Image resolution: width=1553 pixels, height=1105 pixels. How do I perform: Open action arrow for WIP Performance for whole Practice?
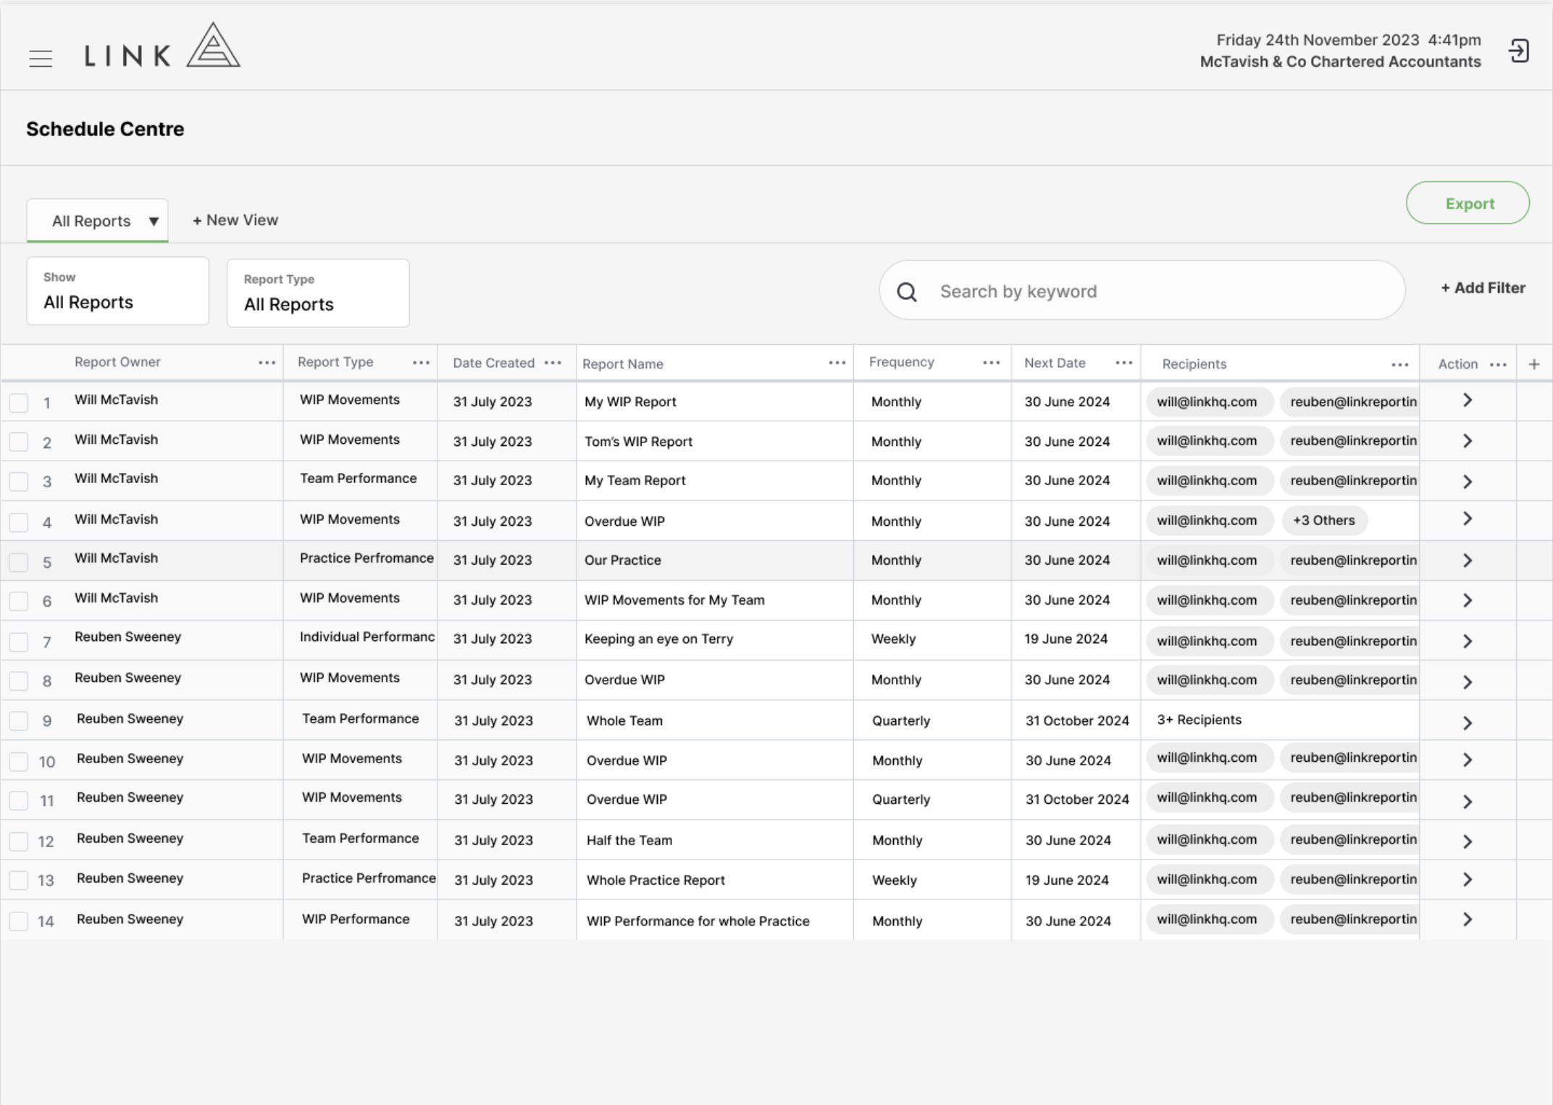[1467, 920]
